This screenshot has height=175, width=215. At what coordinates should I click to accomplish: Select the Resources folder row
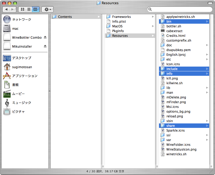pyautogui.click(x=130, y=36)
